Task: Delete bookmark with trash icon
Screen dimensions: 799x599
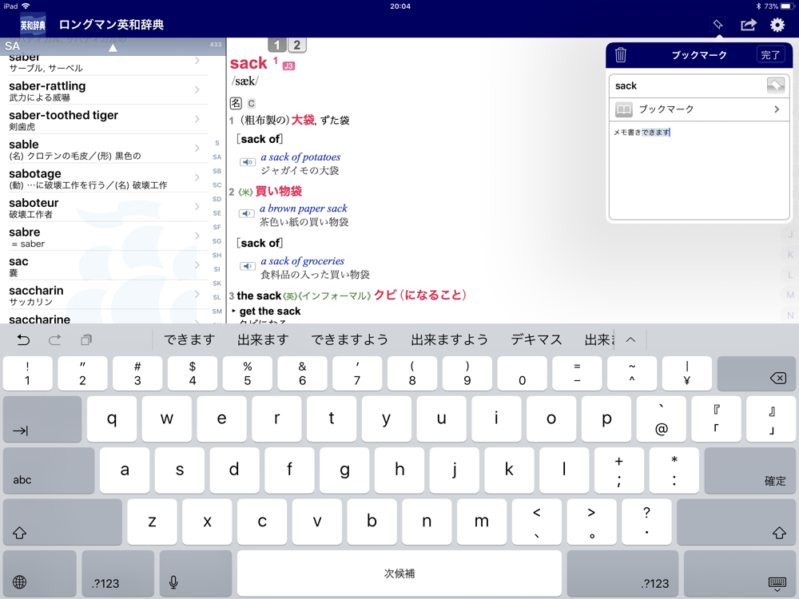Action: [620, 54]
